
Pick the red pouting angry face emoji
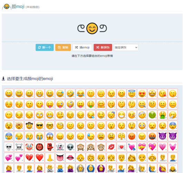pyautogui.click(x=132, y=136)
